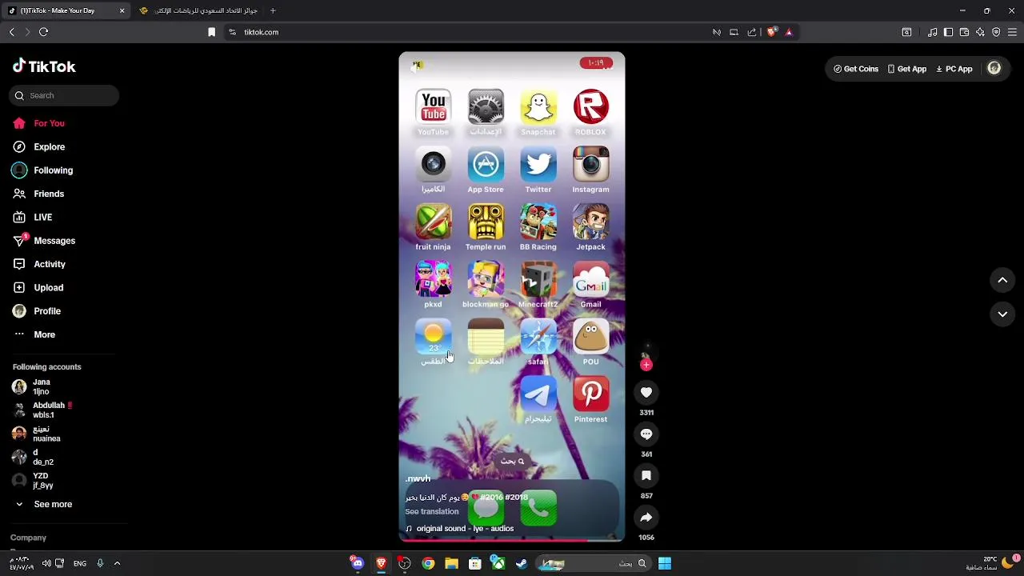Expand See more following accounts
This screenshot has width=1024, height=576.
(43, 504)
